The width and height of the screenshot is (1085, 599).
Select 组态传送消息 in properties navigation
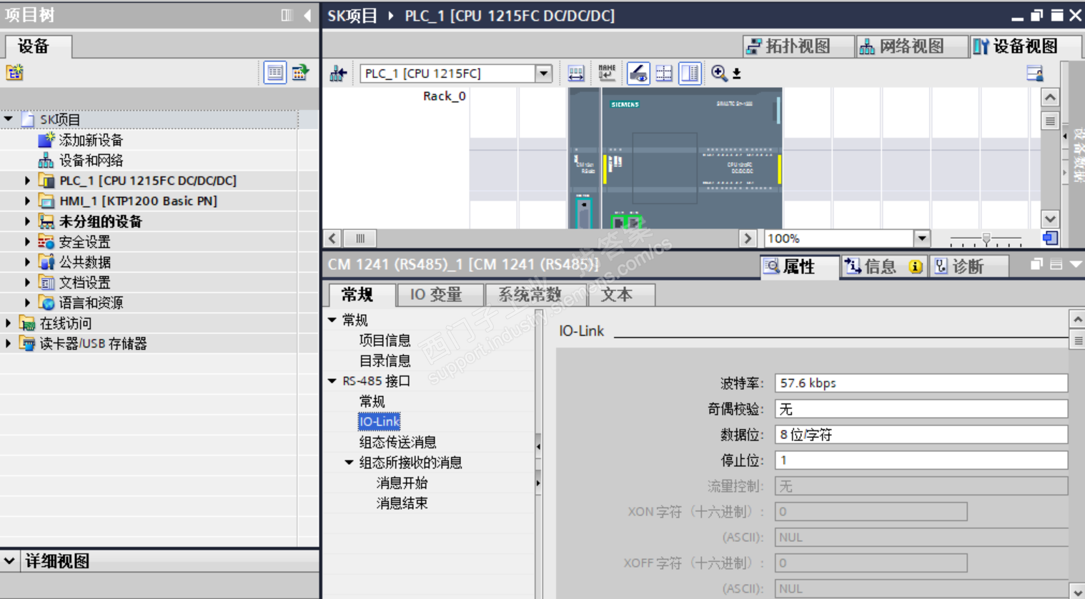click(397, 442)
